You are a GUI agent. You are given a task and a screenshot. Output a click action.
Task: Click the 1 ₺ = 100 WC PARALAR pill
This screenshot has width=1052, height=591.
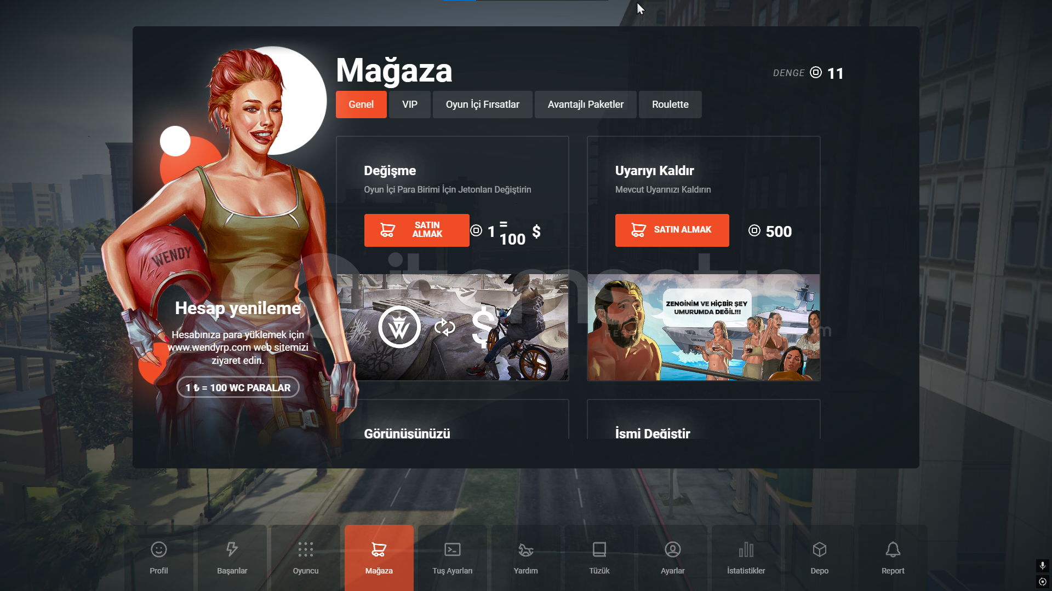(238, 387)
